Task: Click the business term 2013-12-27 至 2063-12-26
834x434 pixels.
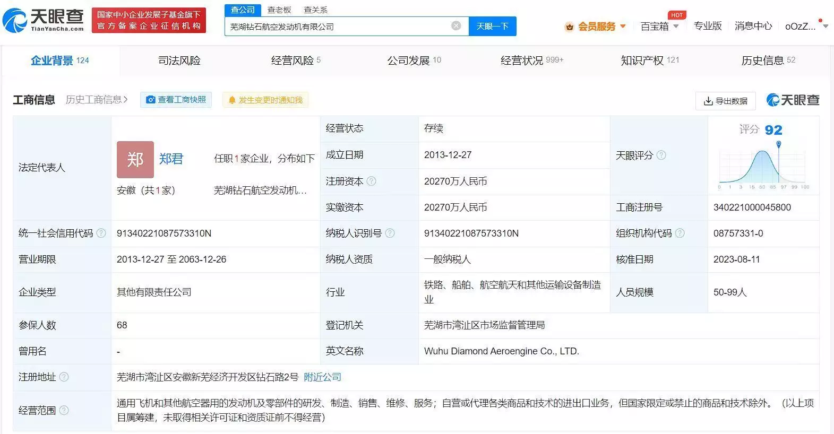Action: click(x=171, y=259)
